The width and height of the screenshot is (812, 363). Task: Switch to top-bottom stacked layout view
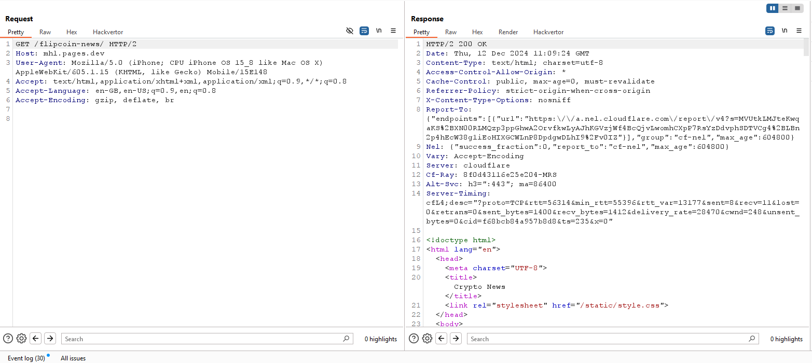785,8
